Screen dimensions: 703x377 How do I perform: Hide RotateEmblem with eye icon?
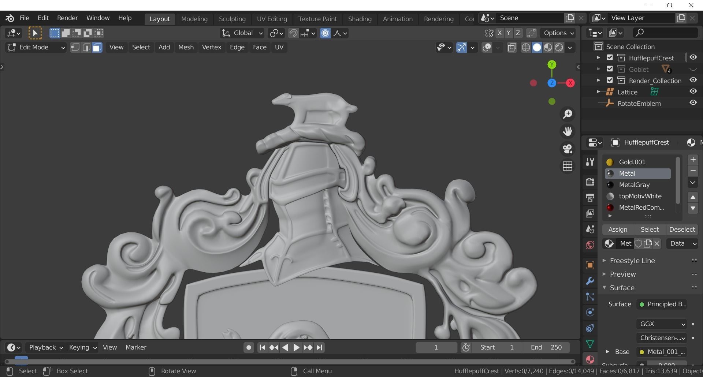(x=693, y=103)
